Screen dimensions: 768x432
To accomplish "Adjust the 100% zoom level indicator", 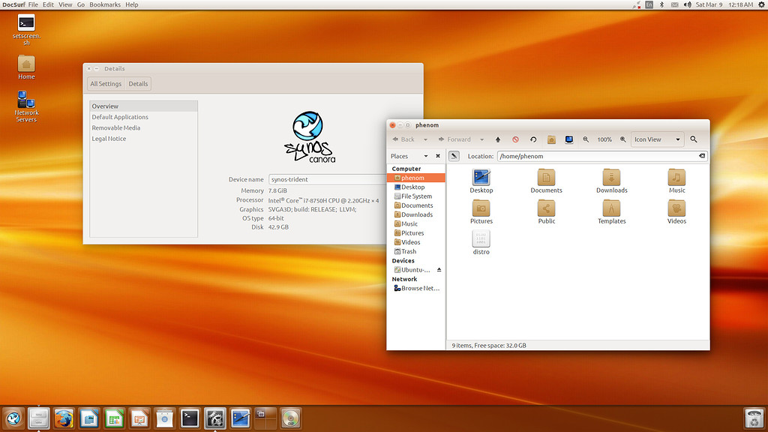I will pyautogui.click(x=604, y=139).
